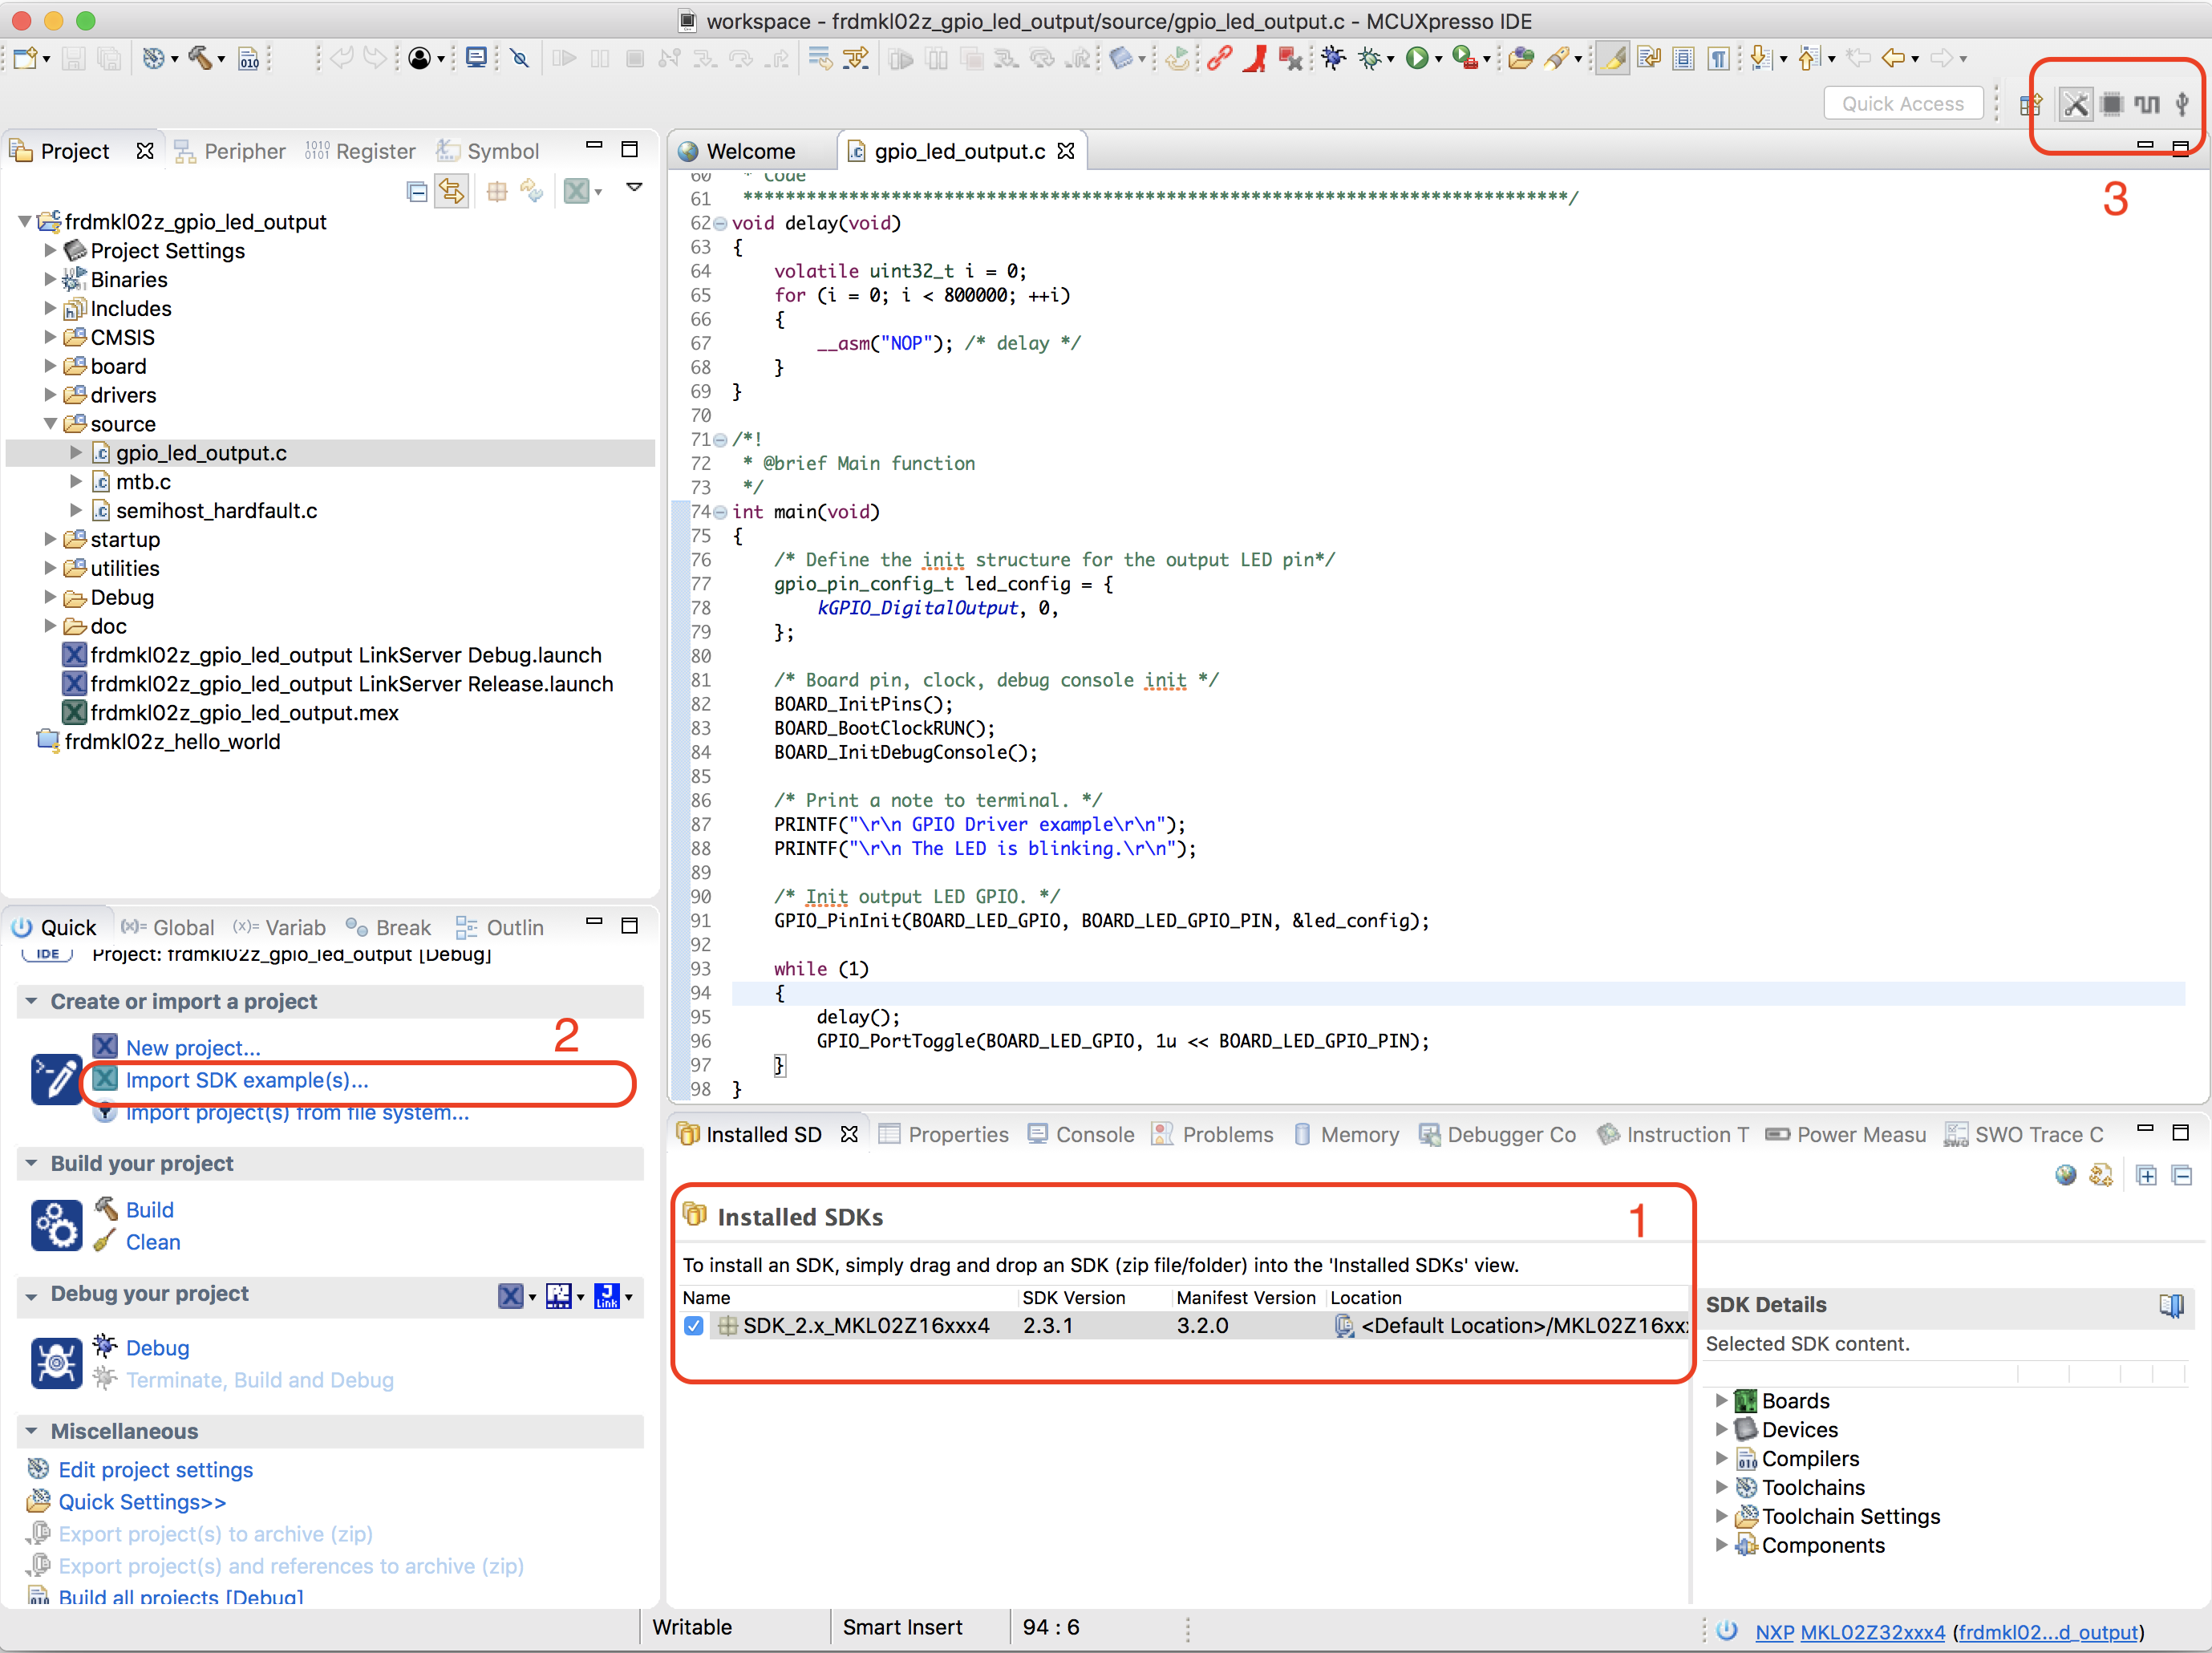2212x1653 pixels.
Task: Click the blue monitor console icon in toolbar
Action: coord(476,58)
